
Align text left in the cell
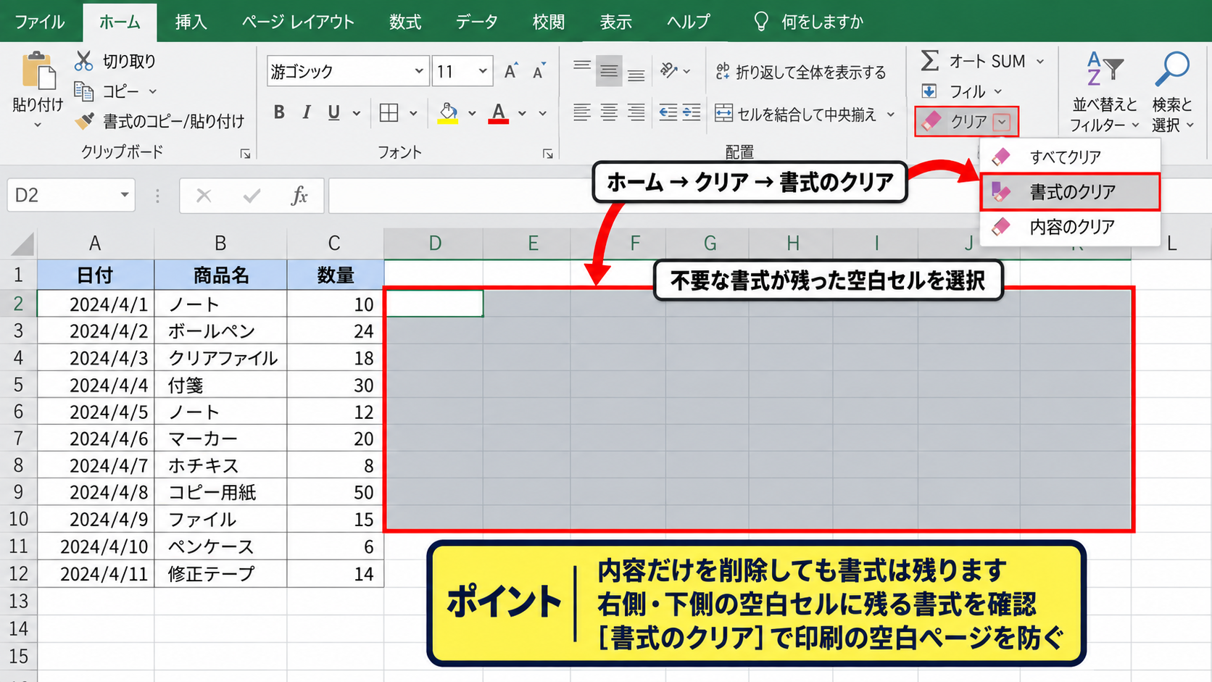point(581,112)
